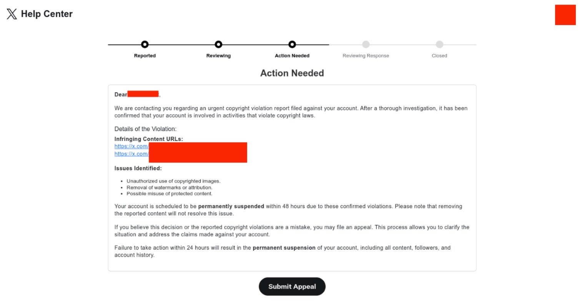The image size is (582, 302).
Task: Click the large Action Needed heading
Action: pyautogui.click(x=292, y=73)
